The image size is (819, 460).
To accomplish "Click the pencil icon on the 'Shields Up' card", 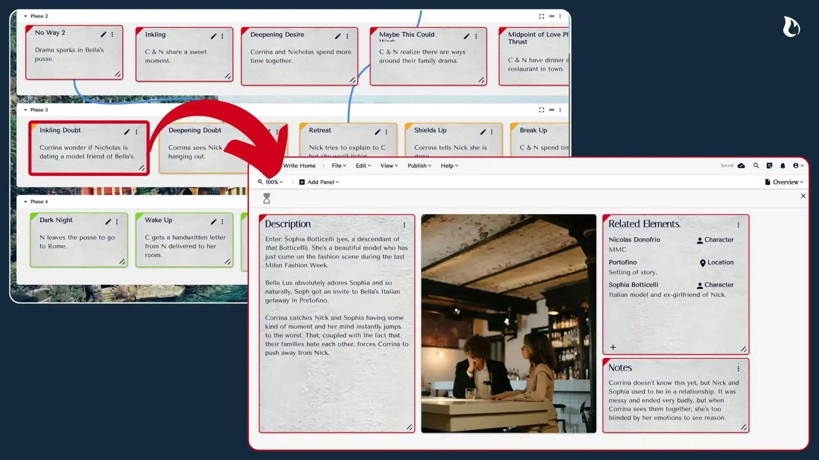I will point(483,132).
